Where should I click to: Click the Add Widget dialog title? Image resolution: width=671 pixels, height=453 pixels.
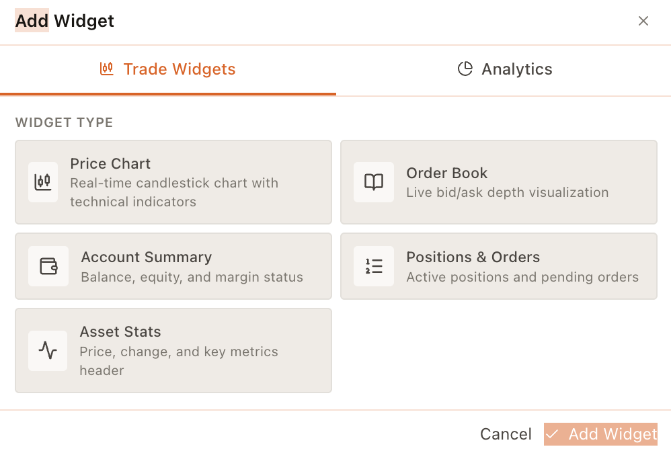pyautogui.click(x=64, y=21)
